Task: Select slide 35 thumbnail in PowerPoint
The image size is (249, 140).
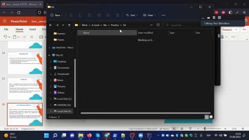Action: (x=25, y=89)
